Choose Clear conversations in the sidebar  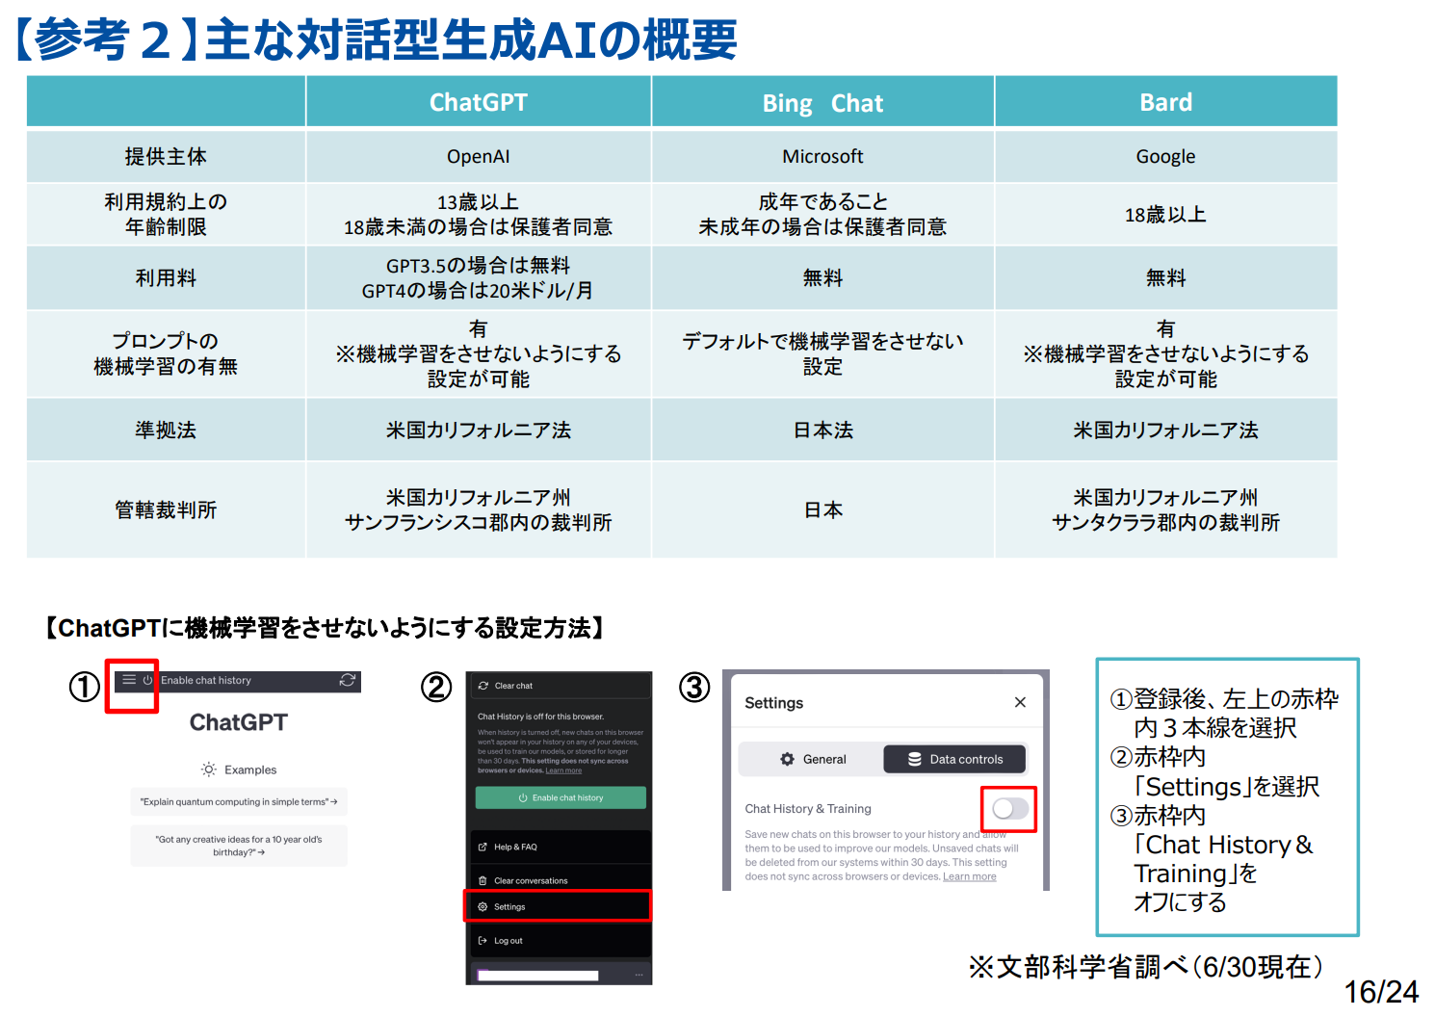pos(559,880)
